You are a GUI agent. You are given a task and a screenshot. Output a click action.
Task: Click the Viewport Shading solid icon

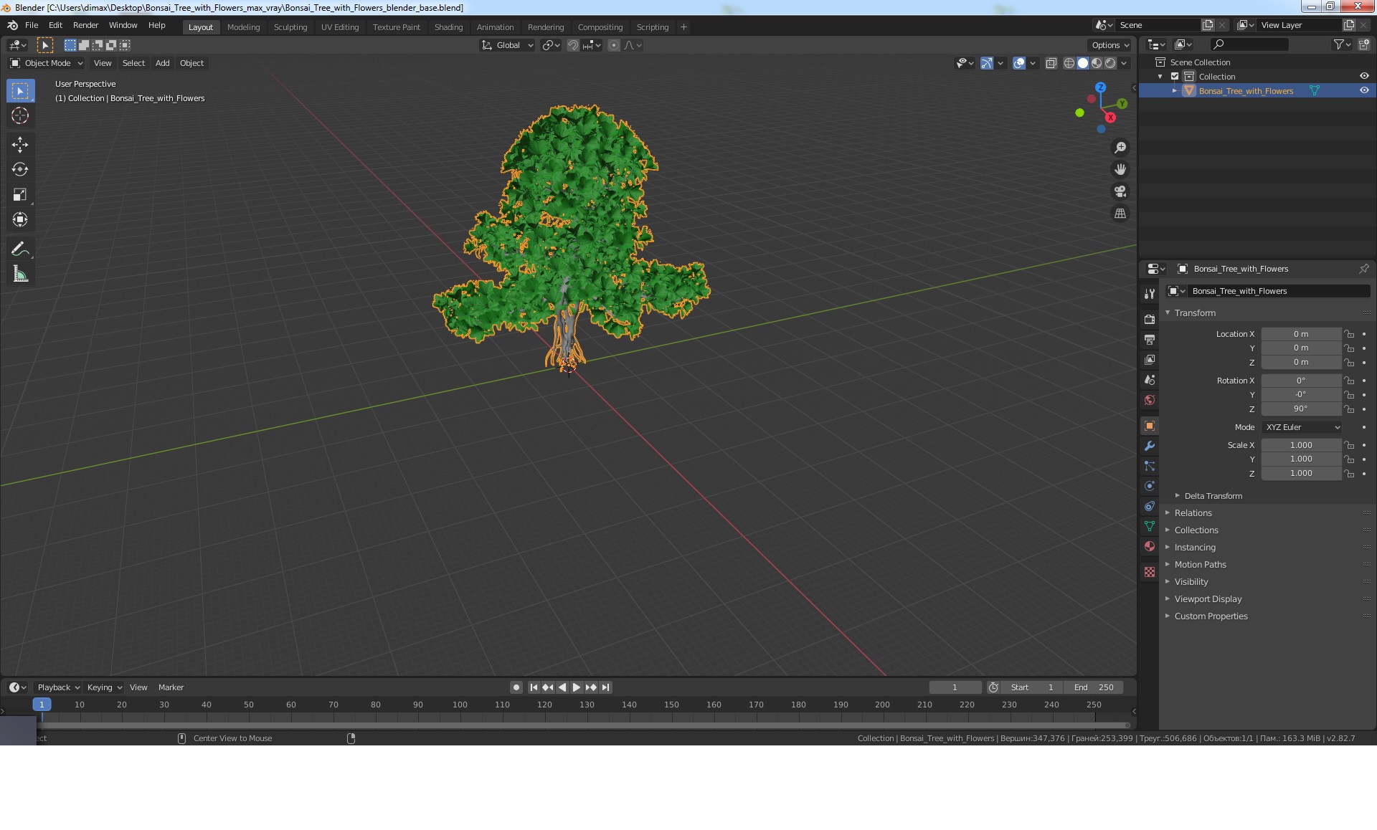point(1083,62)
